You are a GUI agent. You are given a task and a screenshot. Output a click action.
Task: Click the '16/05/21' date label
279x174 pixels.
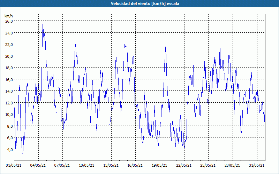135,165
